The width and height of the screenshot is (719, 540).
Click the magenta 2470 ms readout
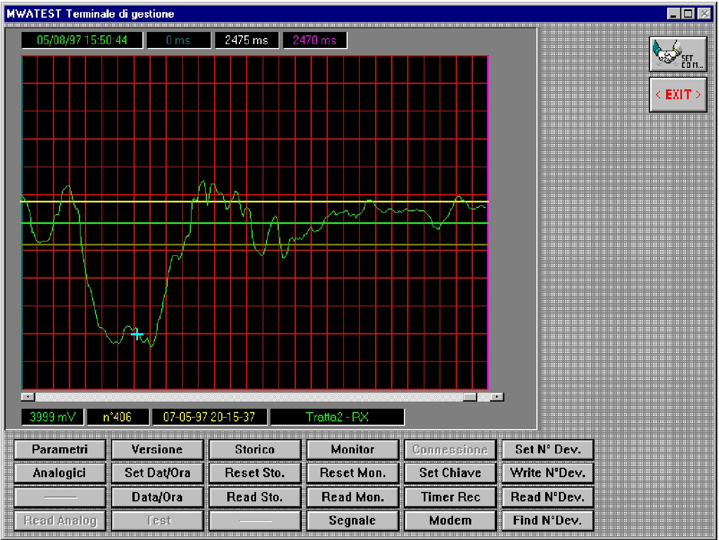315,40
